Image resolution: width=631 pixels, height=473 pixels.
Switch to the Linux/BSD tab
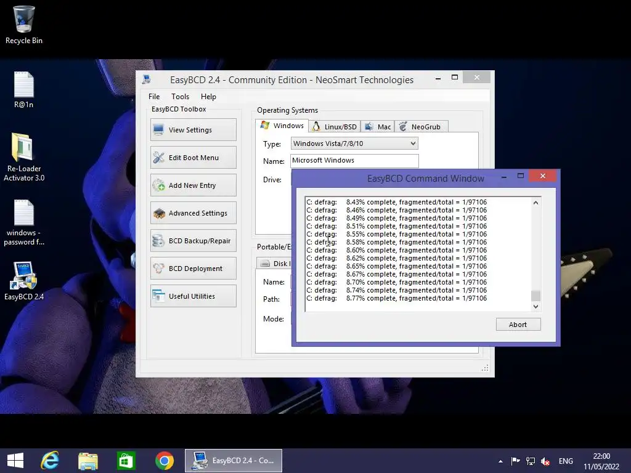click(335, 127)
